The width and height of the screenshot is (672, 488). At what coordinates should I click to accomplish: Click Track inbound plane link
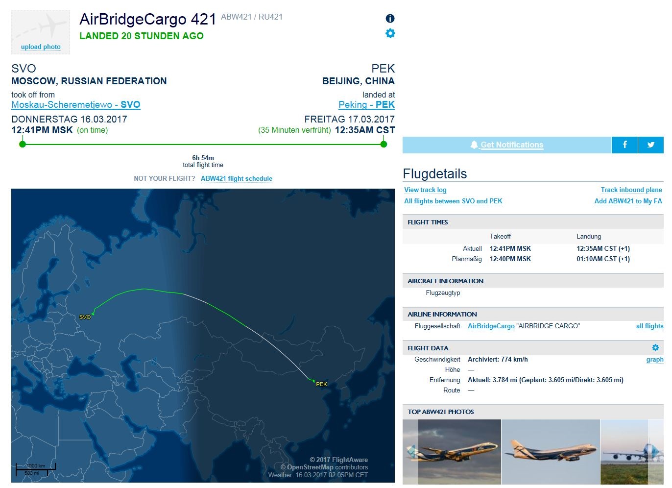coord(631,190)
